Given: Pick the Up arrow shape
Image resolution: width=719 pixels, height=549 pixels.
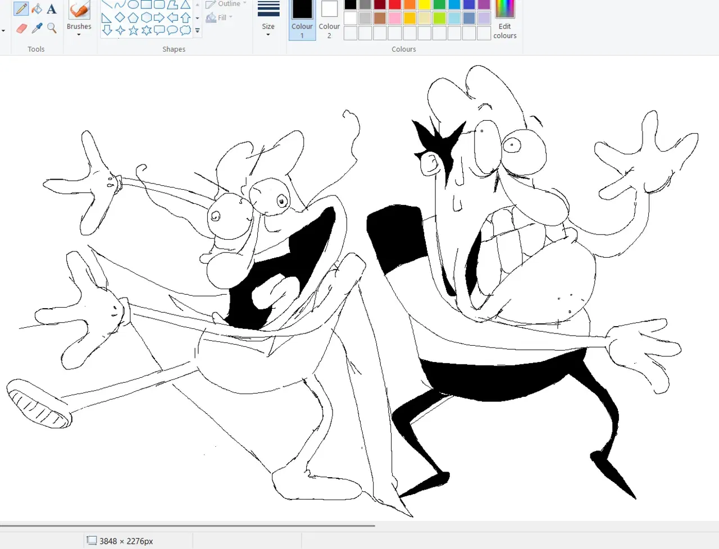Looking at the screenshot, I should 185,18.
